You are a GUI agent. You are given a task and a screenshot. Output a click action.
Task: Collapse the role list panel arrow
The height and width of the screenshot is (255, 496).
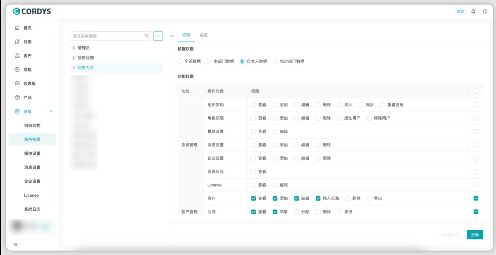coord(172,36)
